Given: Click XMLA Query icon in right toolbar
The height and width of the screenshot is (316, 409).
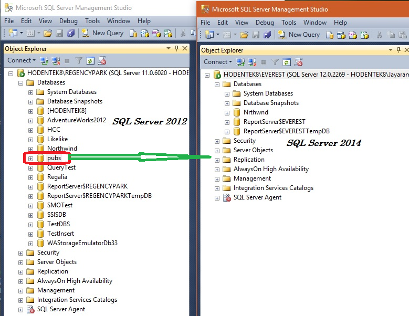Looking at the screenshot, I should tap(364, 35).
